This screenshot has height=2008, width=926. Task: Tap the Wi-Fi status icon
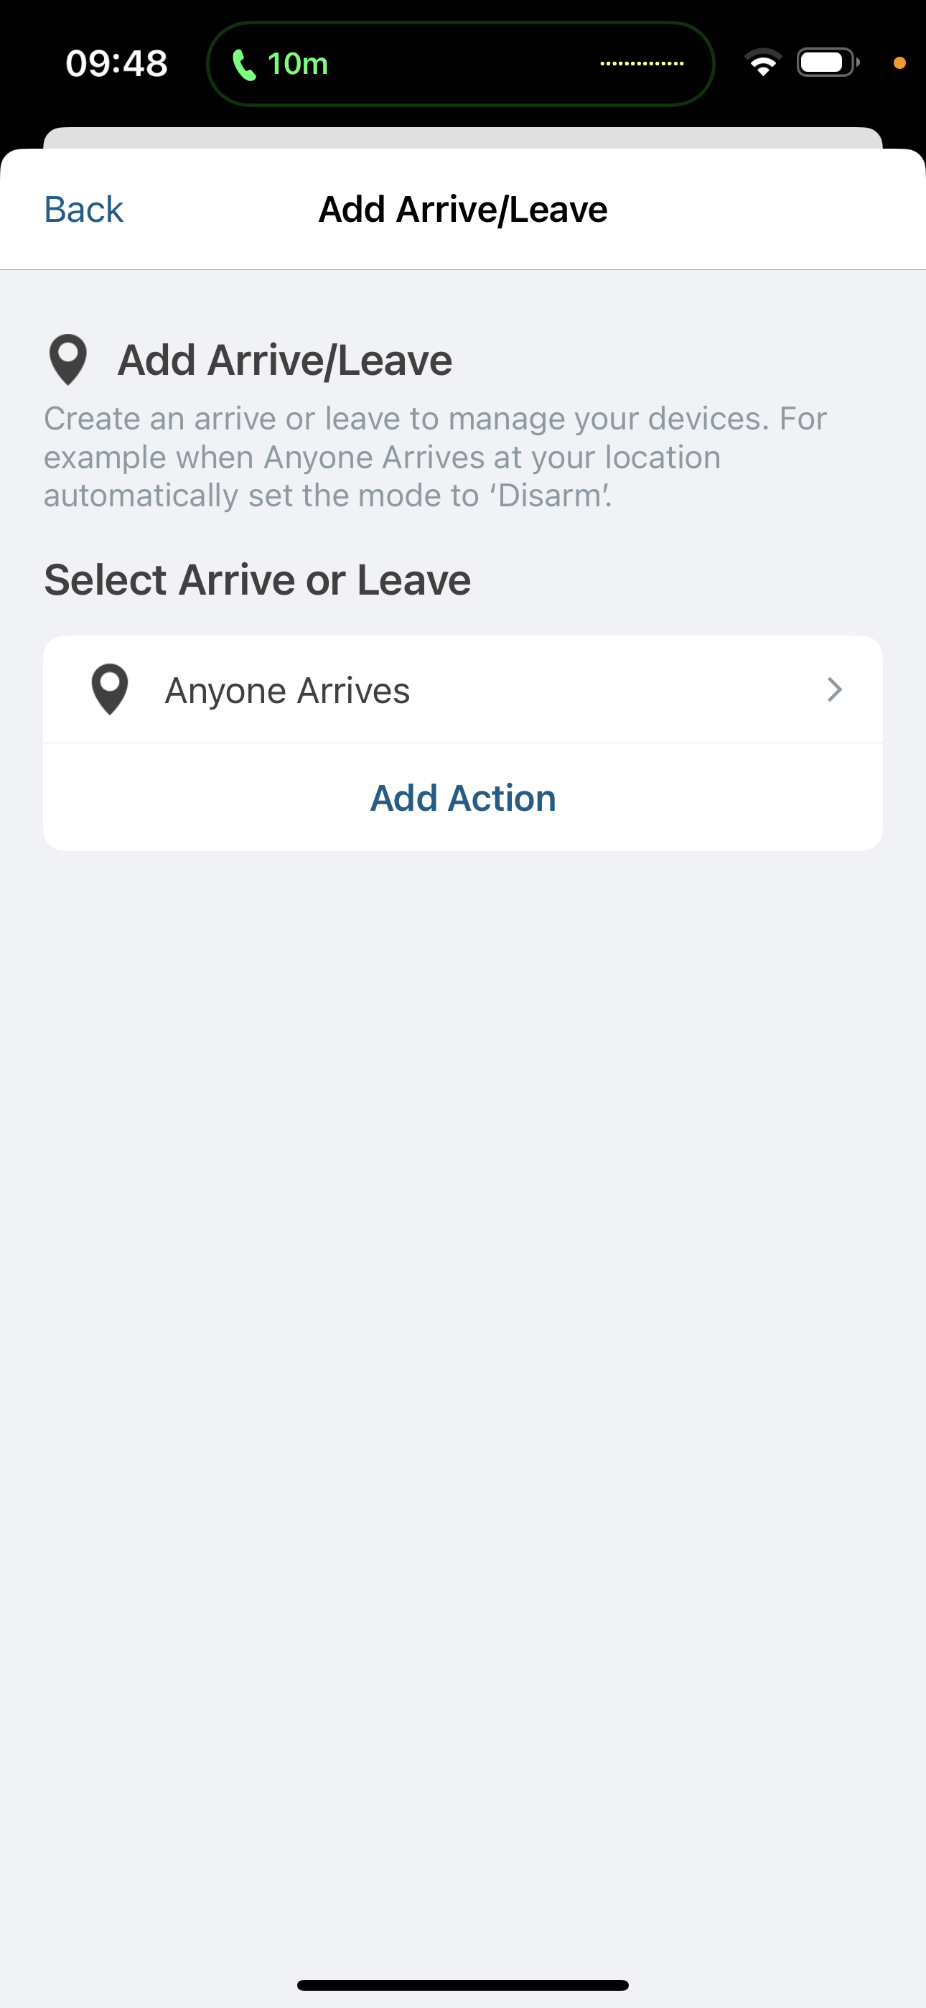[762, 63]
